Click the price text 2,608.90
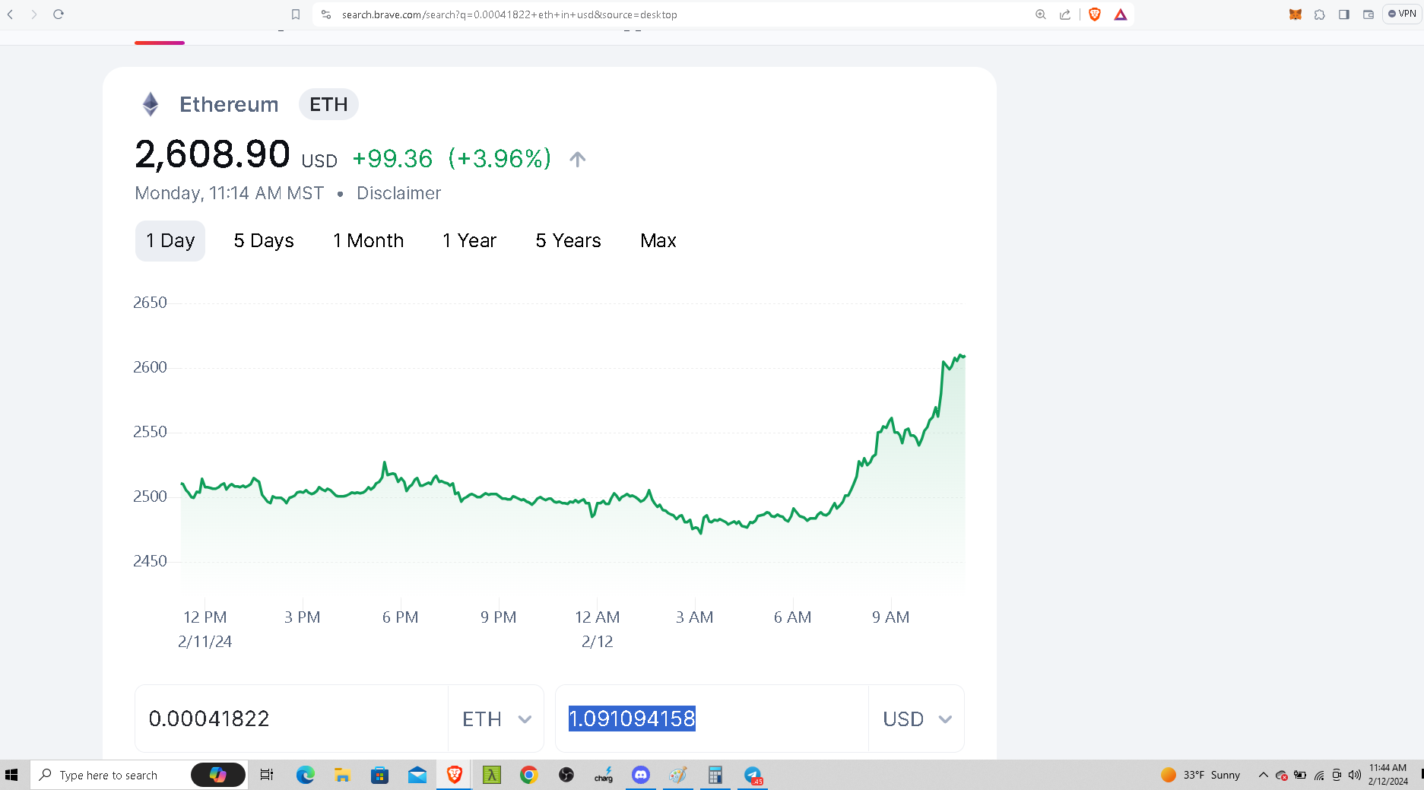 (212, 154)
